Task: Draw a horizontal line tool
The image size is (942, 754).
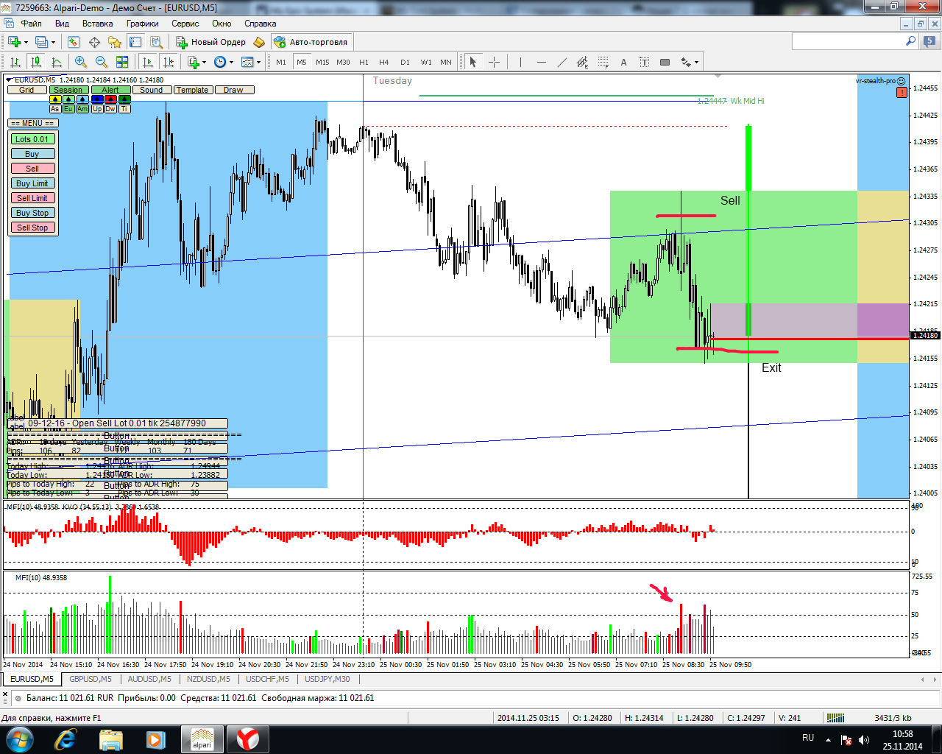Action: click(x=542, y=62)
